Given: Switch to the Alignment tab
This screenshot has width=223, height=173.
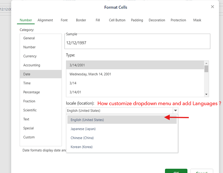Looking at the screenshot, I should (45, 20).
